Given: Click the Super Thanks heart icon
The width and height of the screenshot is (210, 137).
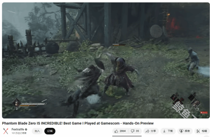Looking at the screenshot, I should coord(181,131).
